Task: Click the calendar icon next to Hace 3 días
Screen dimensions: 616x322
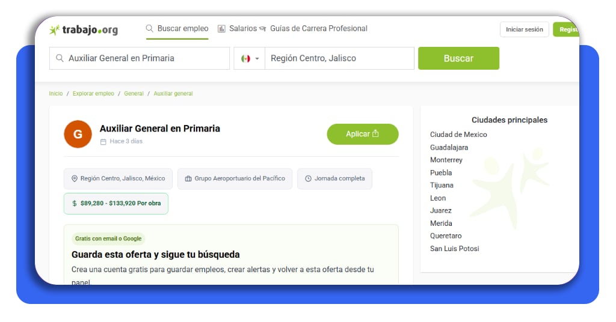Action: click(x=103, y=142)
